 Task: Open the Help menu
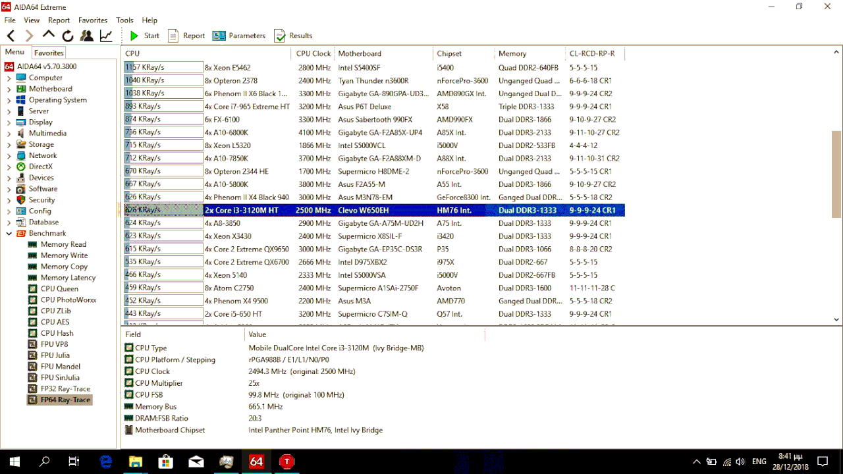tap(150, 20)
